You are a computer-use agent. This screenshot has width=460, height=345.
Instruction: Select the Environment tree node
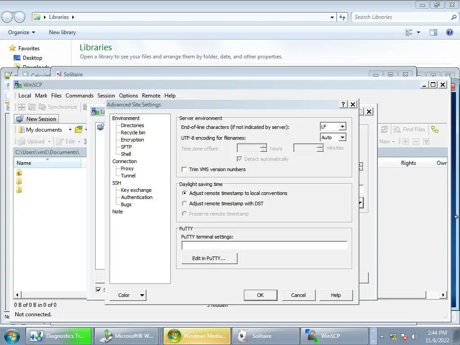pyautogui.click(x=126, y=118)
